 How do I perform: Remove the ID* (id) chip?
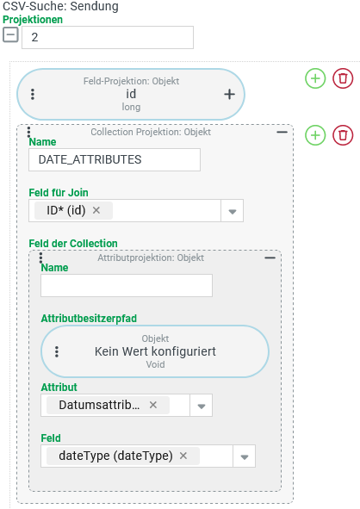pos(96,210)
